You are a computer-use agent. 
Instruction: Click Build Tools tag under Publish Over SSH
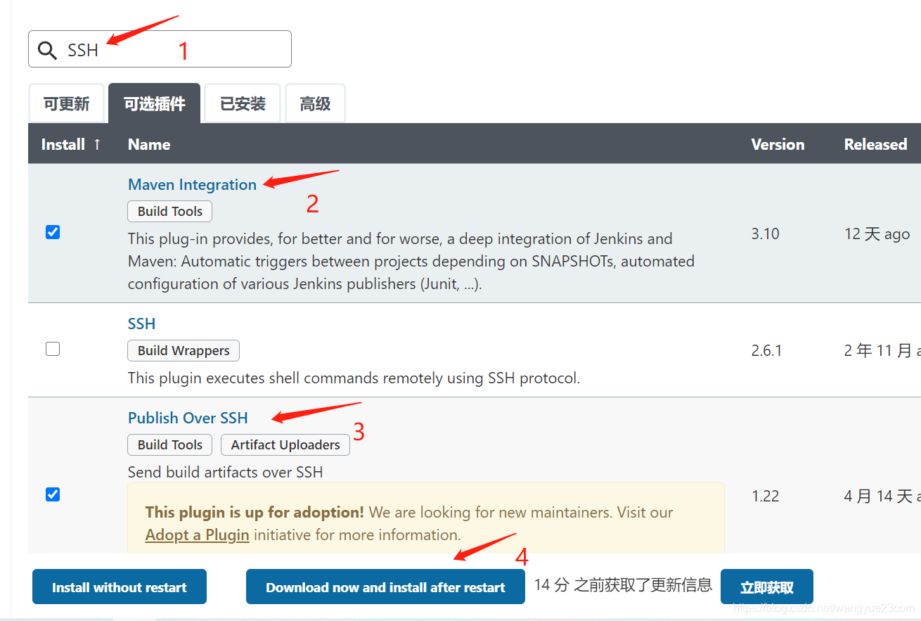(169, 444)
